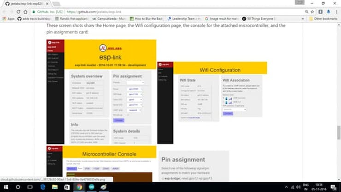Open the CampusKeeda bookmark

click(109, 19)
